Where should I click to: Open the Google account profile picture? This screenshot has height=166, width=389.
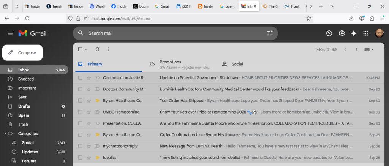pos(380,33)
